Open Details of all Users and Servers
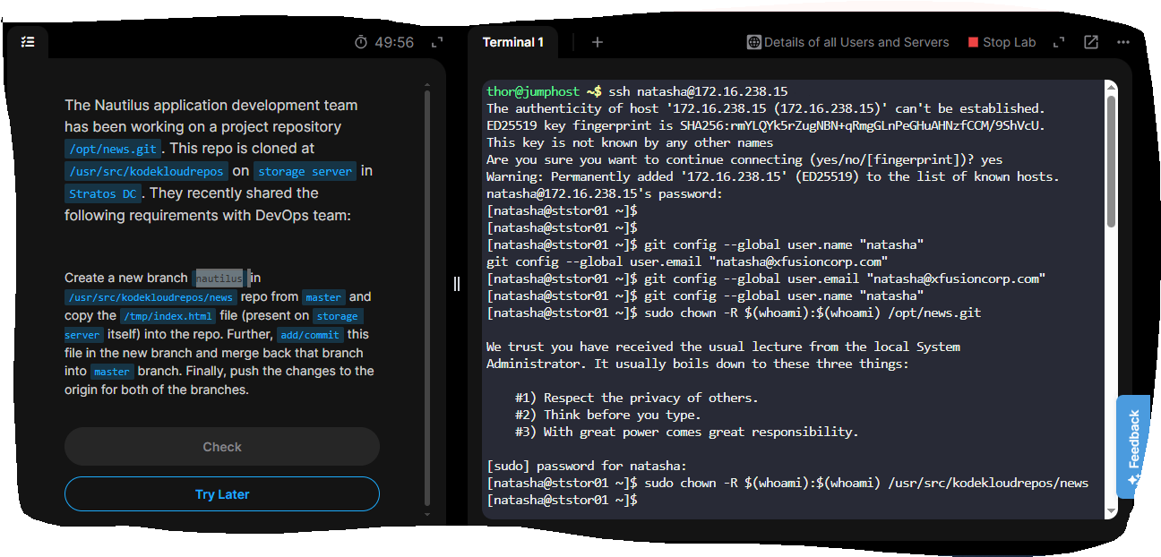The width and height of the screenshot is (1161, 557). (x=848, y=42)
